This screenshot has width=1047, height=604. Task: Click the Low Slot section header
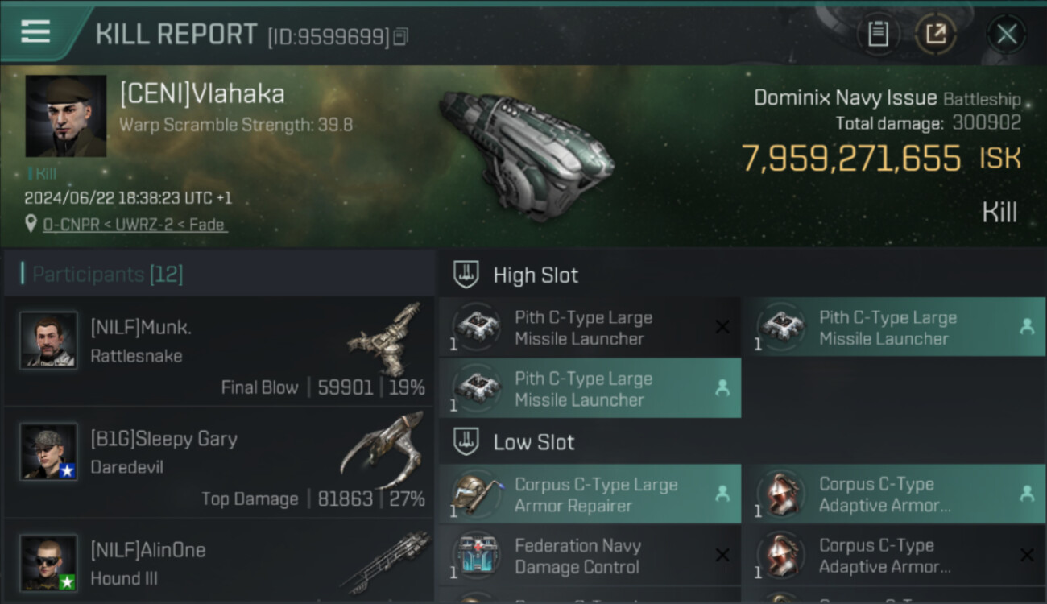point(534,442)
